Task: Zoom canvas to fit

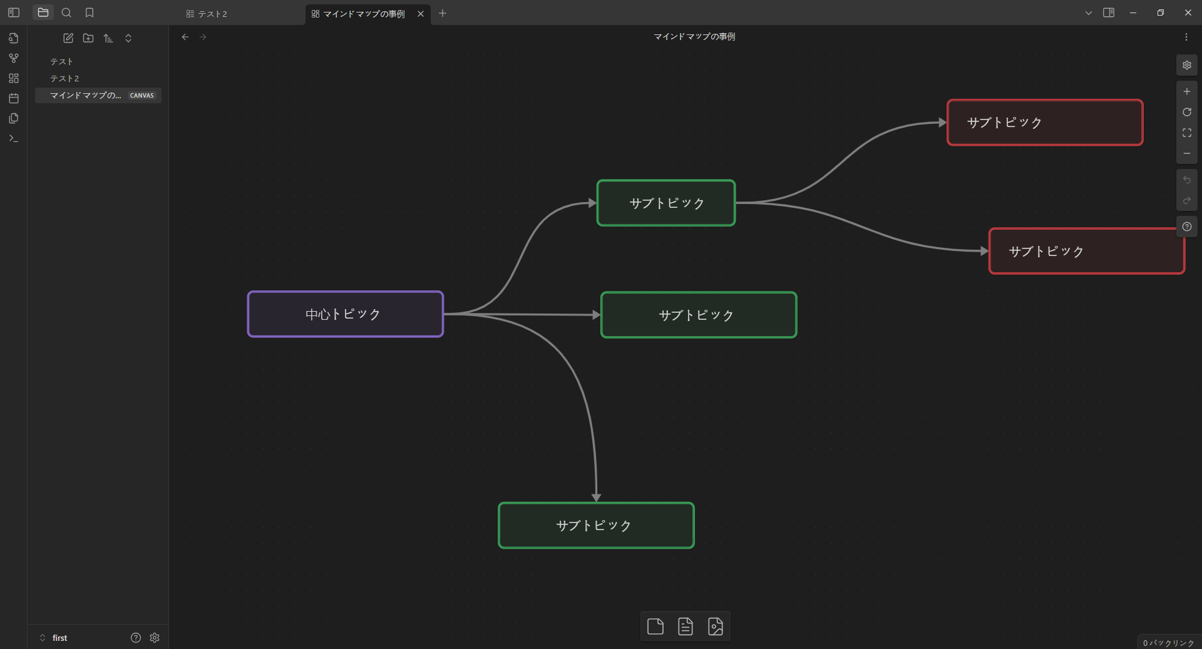Action: (x=1187, y=133)
